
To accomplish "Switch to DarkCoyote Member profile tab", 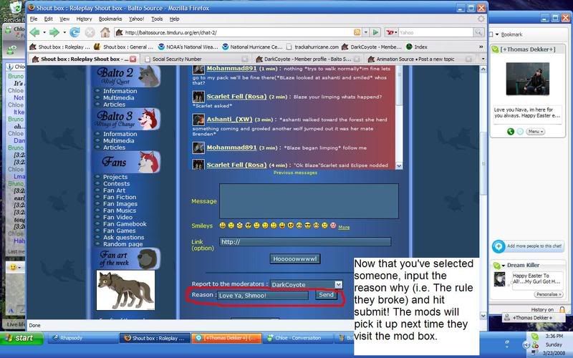I will tap(307, 59).
